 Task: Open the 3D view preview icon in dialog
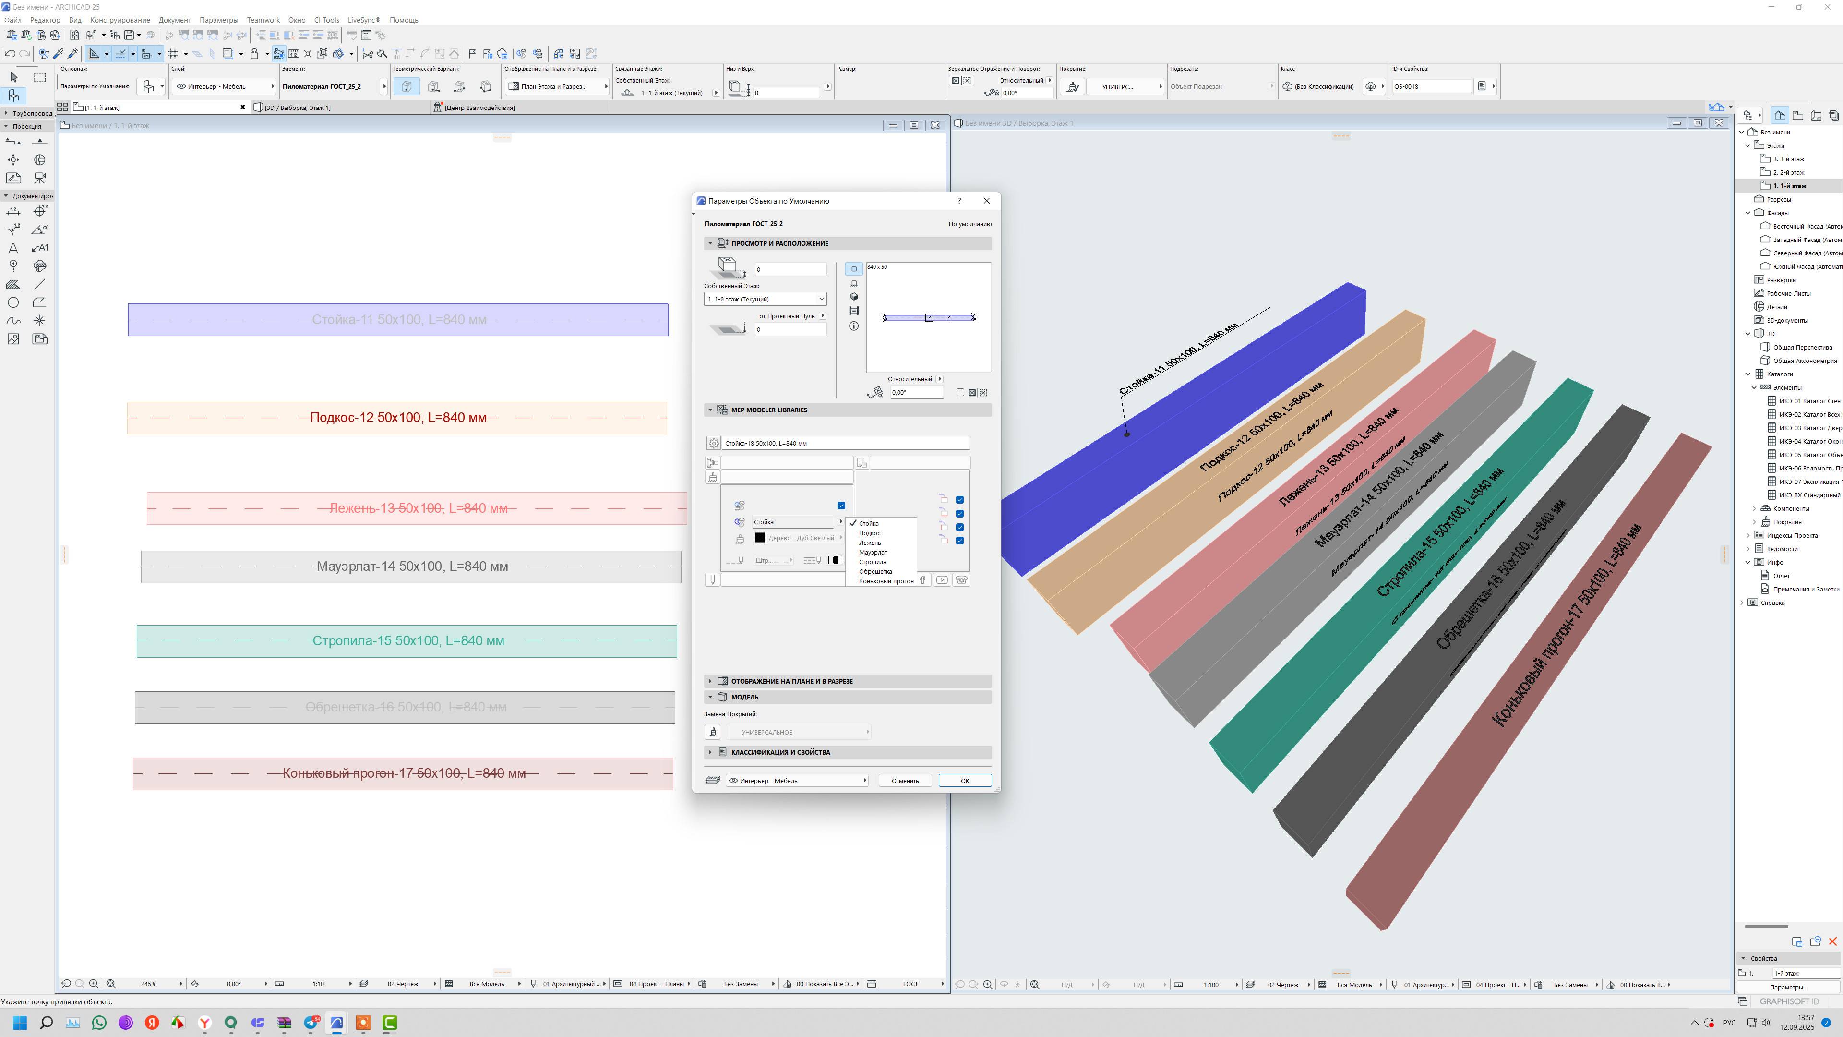coord(853,297)
